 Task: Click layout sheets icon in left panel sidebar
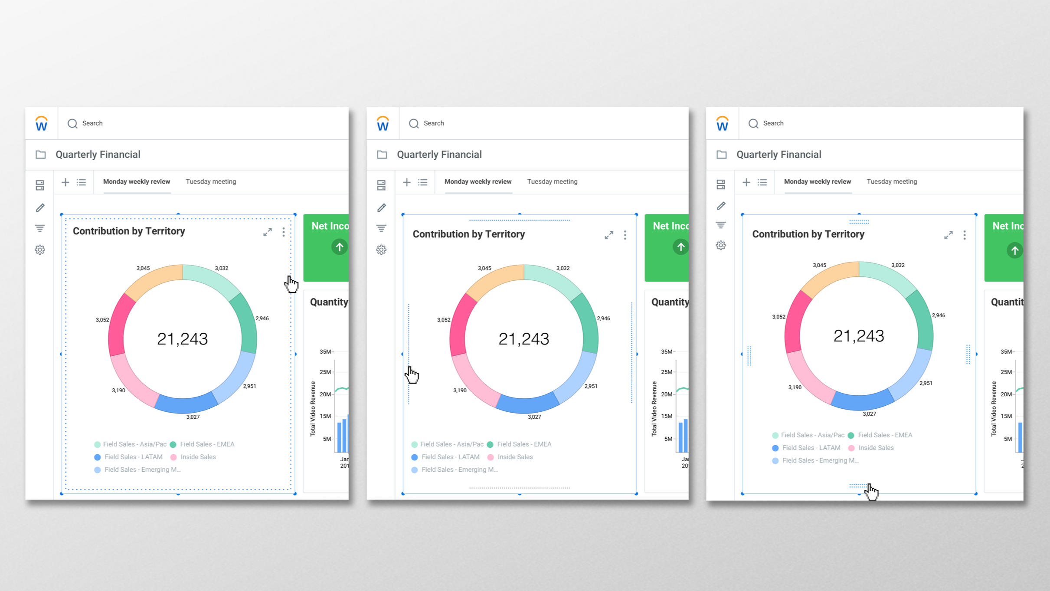(x=40, y=185)
